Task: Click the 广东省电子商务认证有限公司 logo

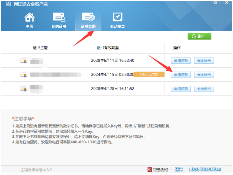Action: tap(205, 170)
